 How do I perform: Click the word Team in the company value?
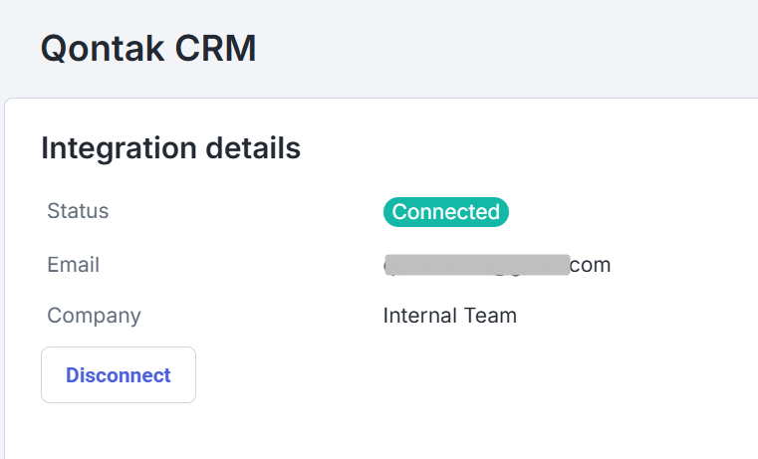click(491, 316)
